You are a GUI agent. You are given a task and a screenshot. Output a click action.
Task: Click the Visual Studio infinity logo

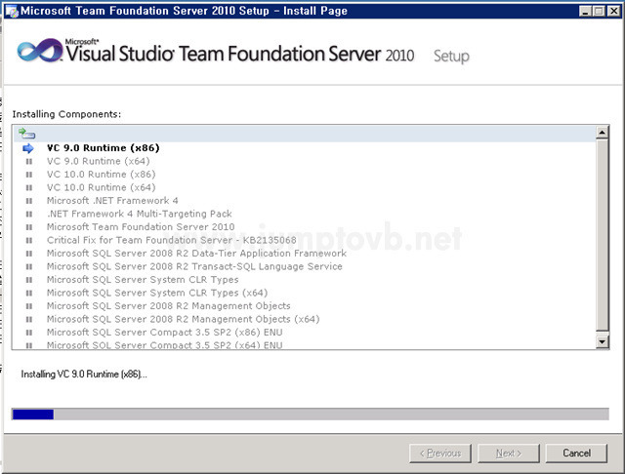pos(40,51)
